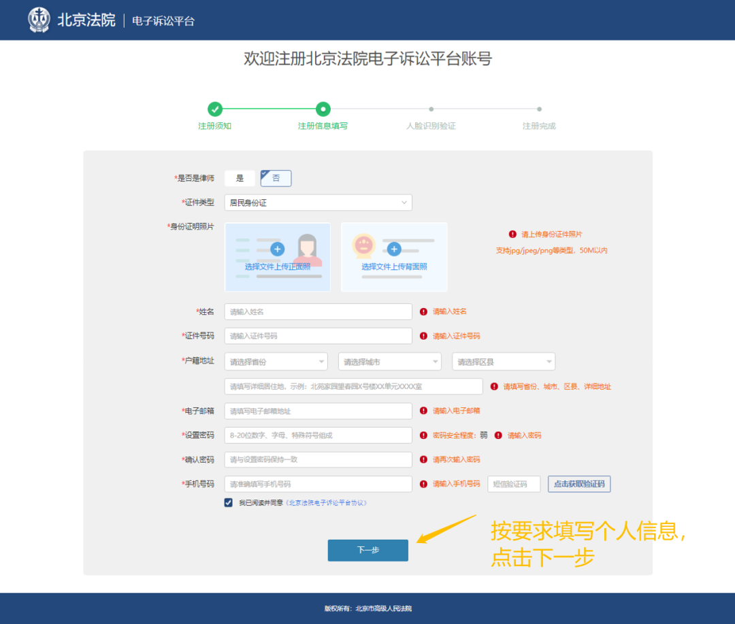Click the 注册信息填写 current step circle
Screen dimensions: 735x624
(x=323, y=109)
